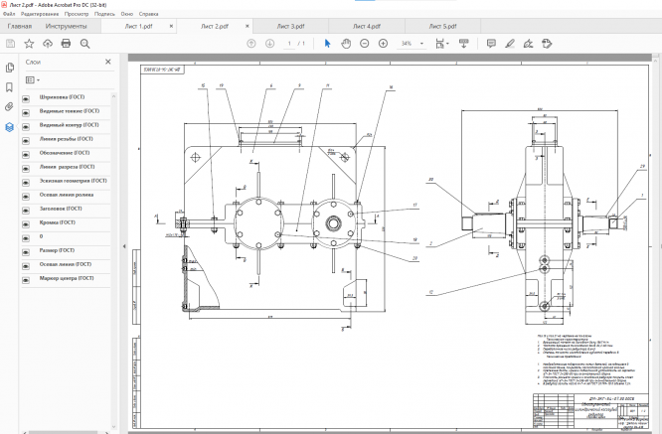Screen dimensions: 662x434
Task: Open the attachments paperclip panel
Action: click(9, 105)
